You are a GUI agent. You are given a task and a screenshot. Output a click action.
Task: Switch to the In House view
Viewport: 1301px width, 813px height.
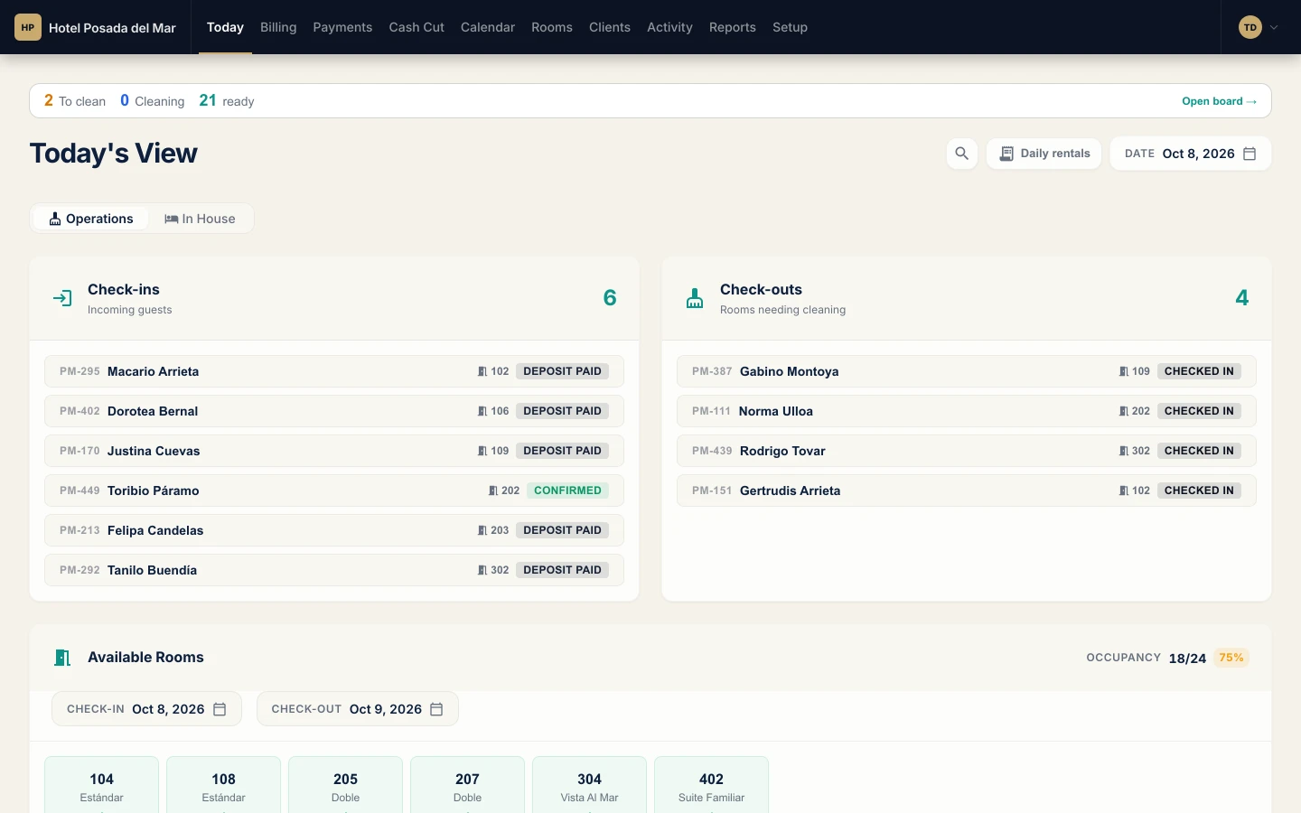point(200,219)
